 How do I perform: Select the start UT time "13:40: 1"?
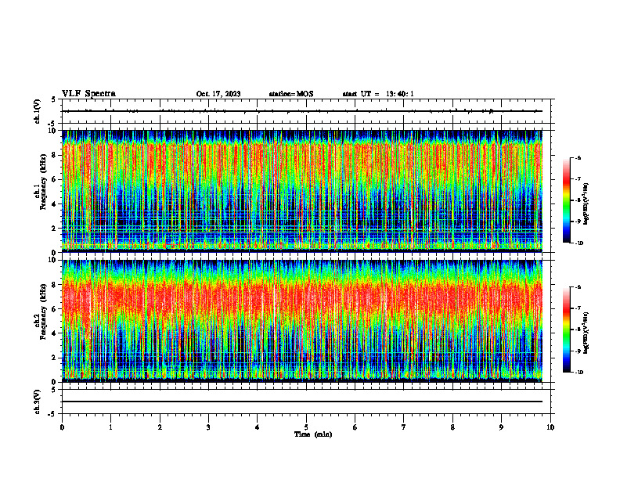click(400, 94)
